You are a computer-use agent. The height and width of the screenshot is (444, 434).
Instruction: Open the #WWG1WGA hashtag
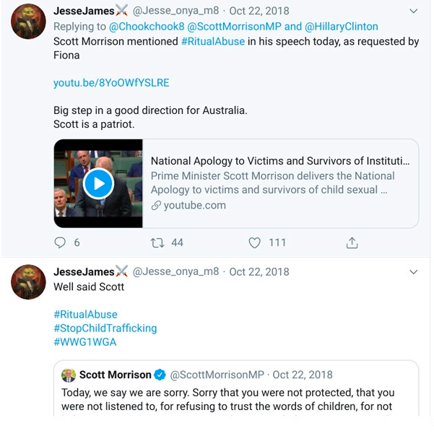(84, 341)
